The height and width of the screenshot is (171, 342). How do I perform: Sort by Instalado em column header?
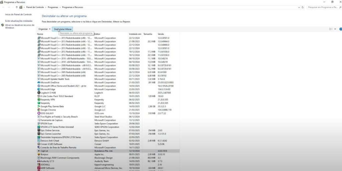coord(135,34)
